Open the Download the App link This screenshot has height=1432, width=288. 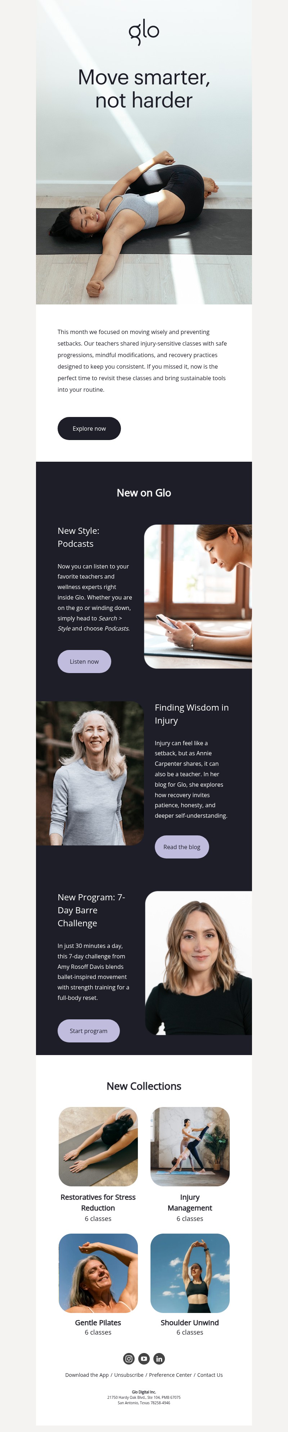[87, 1375]
